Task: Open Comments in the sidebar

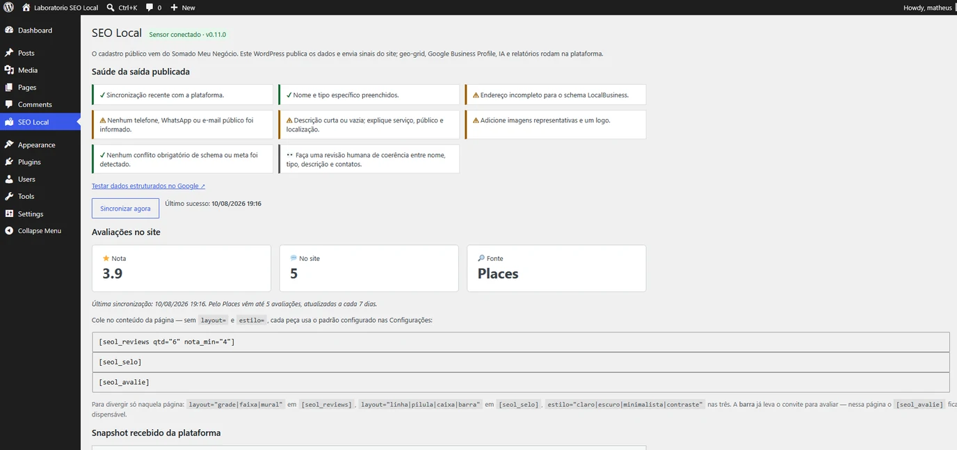Action: [40, 104]
